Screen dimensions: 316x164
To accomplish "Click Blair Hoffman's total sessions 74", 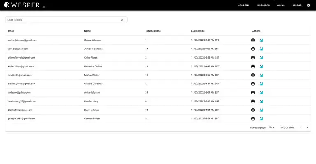I will [x=146, y=110].
